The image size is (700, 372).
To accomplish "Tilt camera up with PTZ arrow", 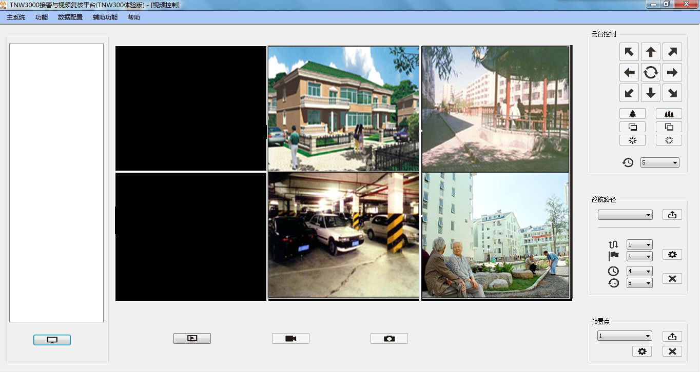I will coord(651,52).
